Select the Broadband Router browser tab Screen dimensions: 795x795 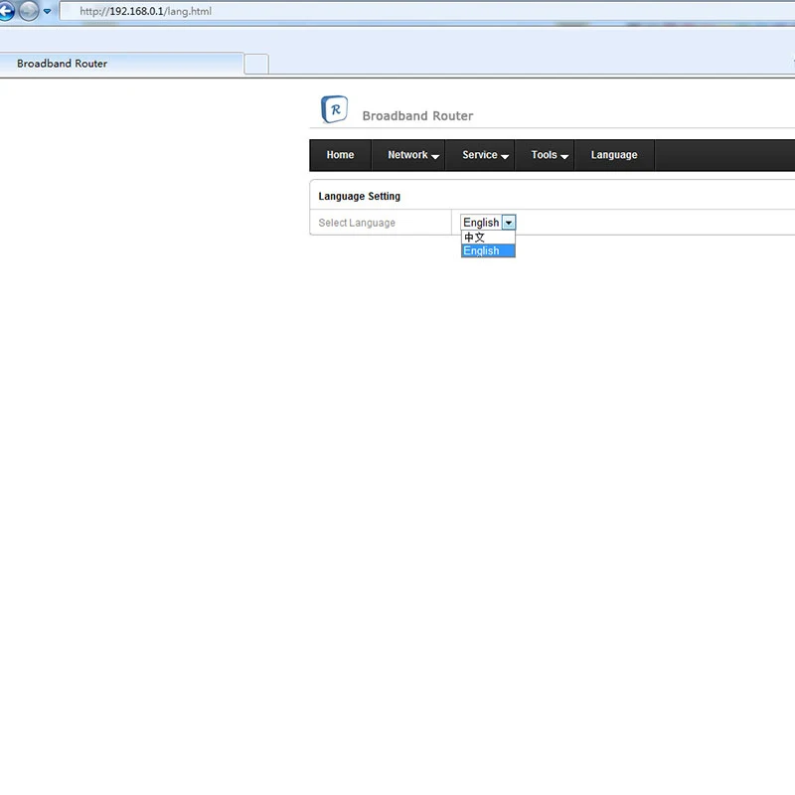tap(121, 64)
